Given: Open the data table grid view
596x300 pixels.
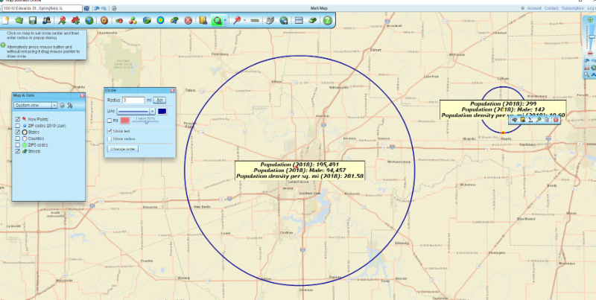Looking at the screenshot, I should coord(299,21).
